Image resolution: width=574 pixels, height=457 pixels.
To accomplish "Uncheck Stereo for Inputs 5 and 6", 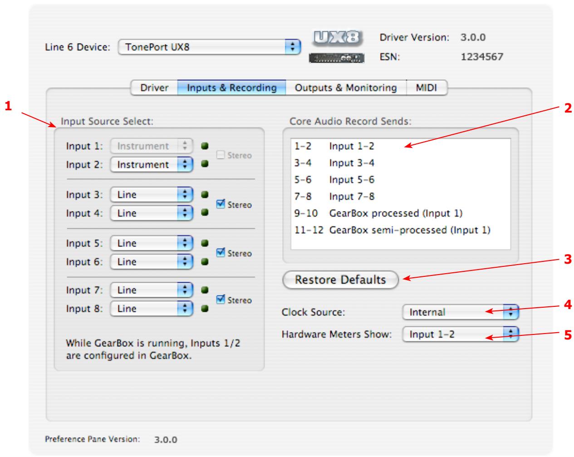I will [x=221, y=253].
